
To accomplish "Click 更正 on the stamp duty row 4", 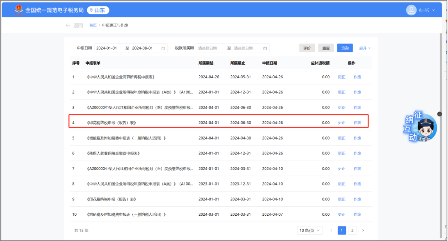I will (341, 123).
